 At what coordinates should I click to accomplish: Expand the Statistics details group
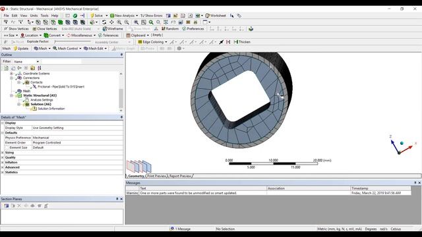[x=3, y=172]
